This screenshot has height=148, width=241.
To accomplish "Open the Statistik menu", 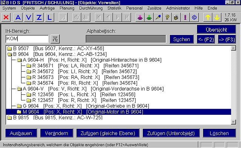I will click(114, 8).
